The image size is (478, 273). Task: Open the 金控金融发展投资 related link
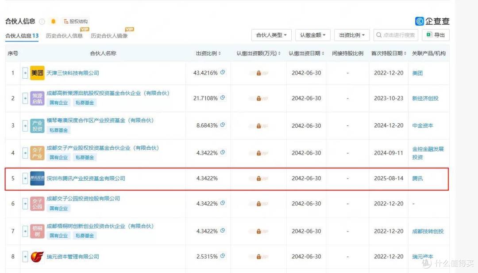click(x=428, y=153)
